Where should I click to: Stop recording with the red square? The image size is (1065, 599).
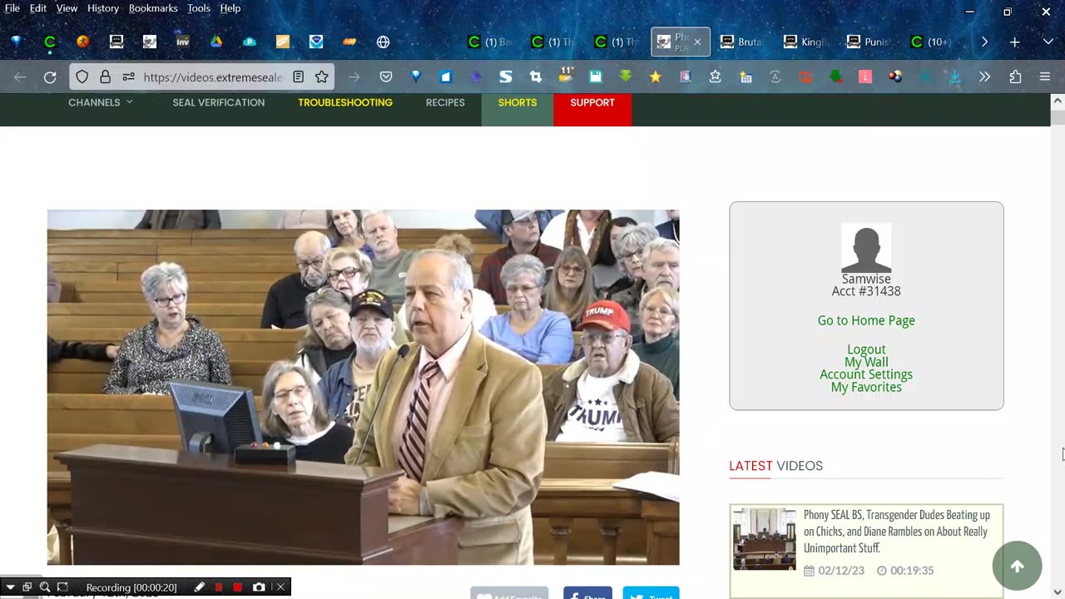238,587
